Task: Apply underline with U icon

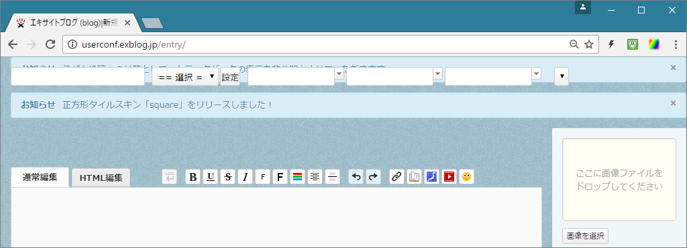Action: coord(210,177)
